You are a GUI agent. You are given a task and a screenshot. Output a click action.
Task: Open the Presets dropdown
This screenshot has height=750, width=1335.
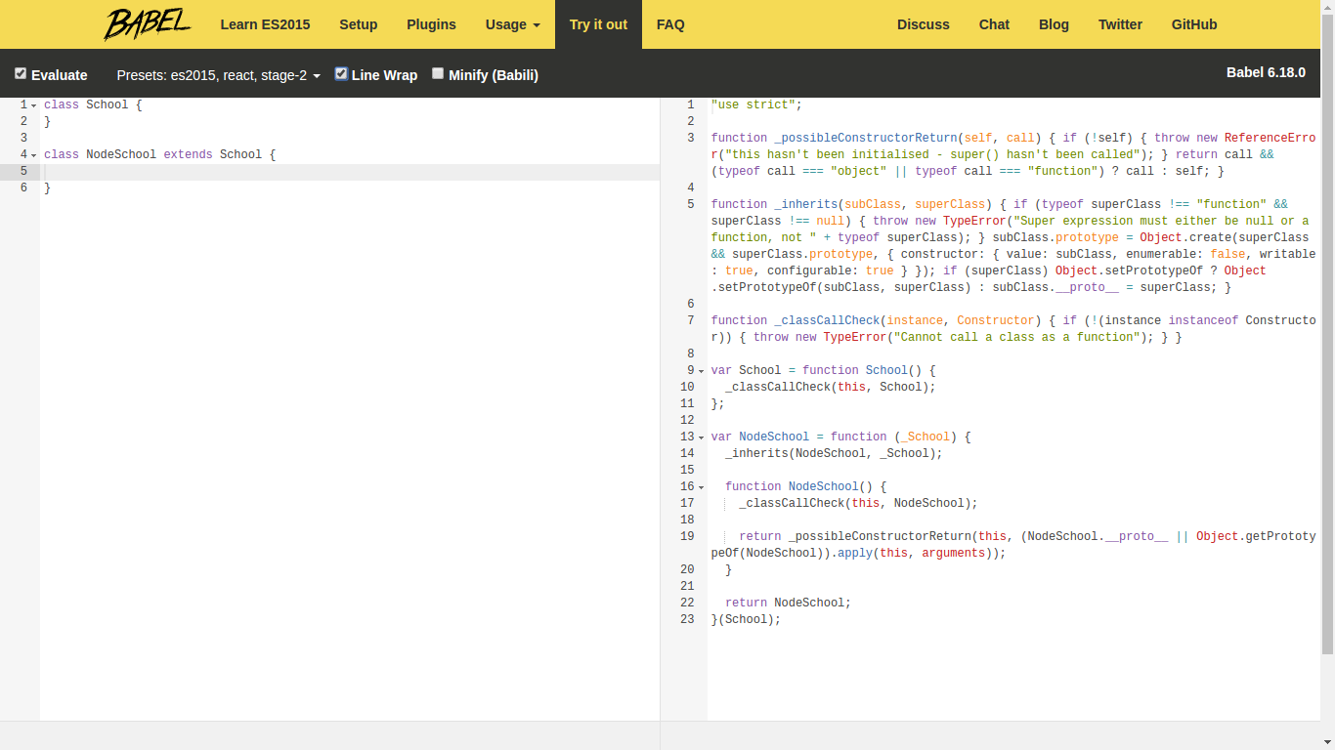point(219,75)
